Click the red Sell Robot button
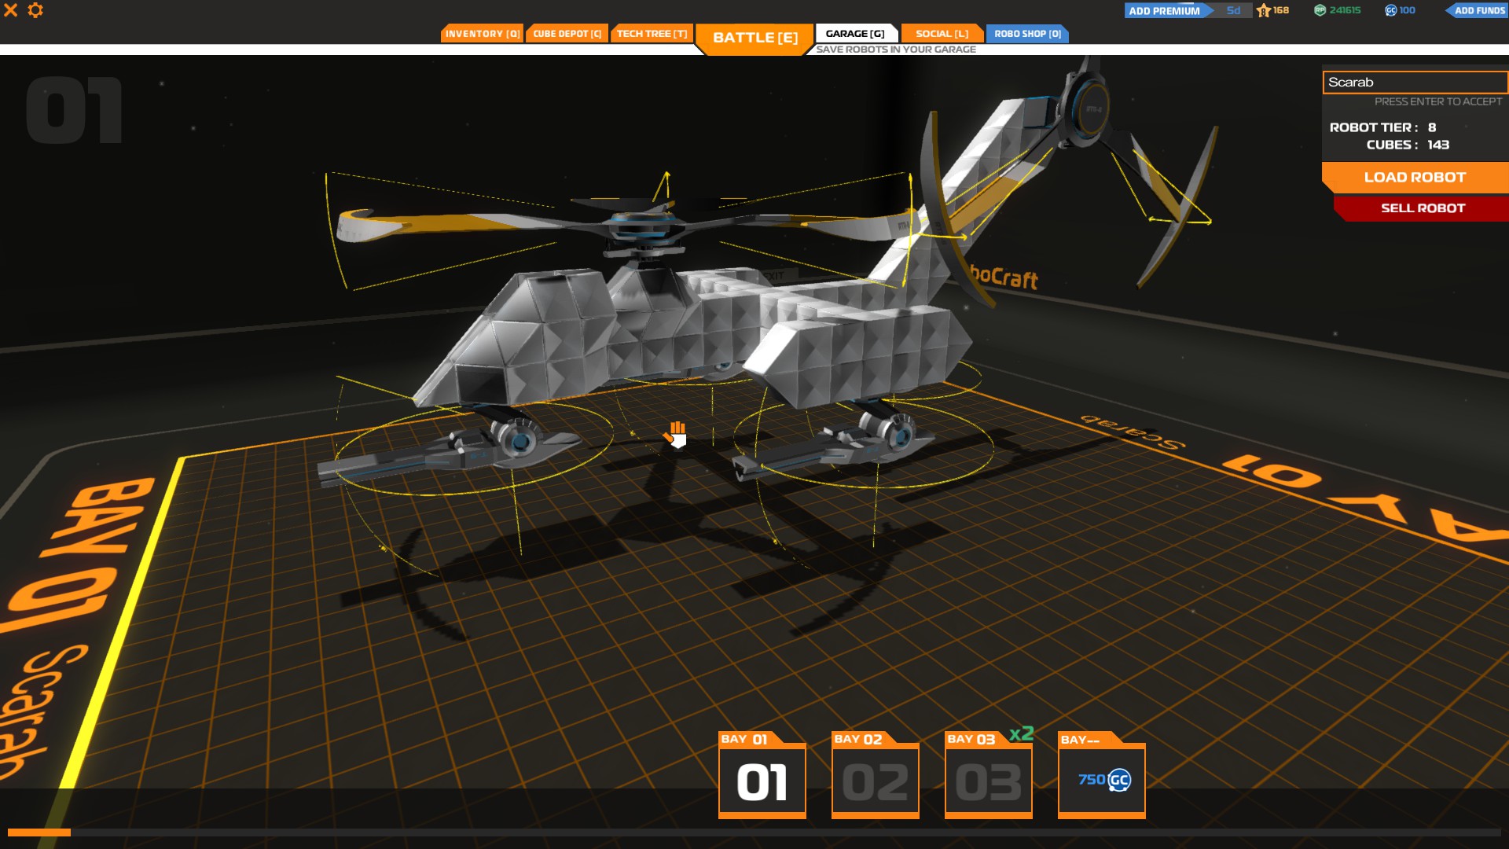Image resolution: width=1509 pixels, height=849 pixels. (x=1423, y=208)
